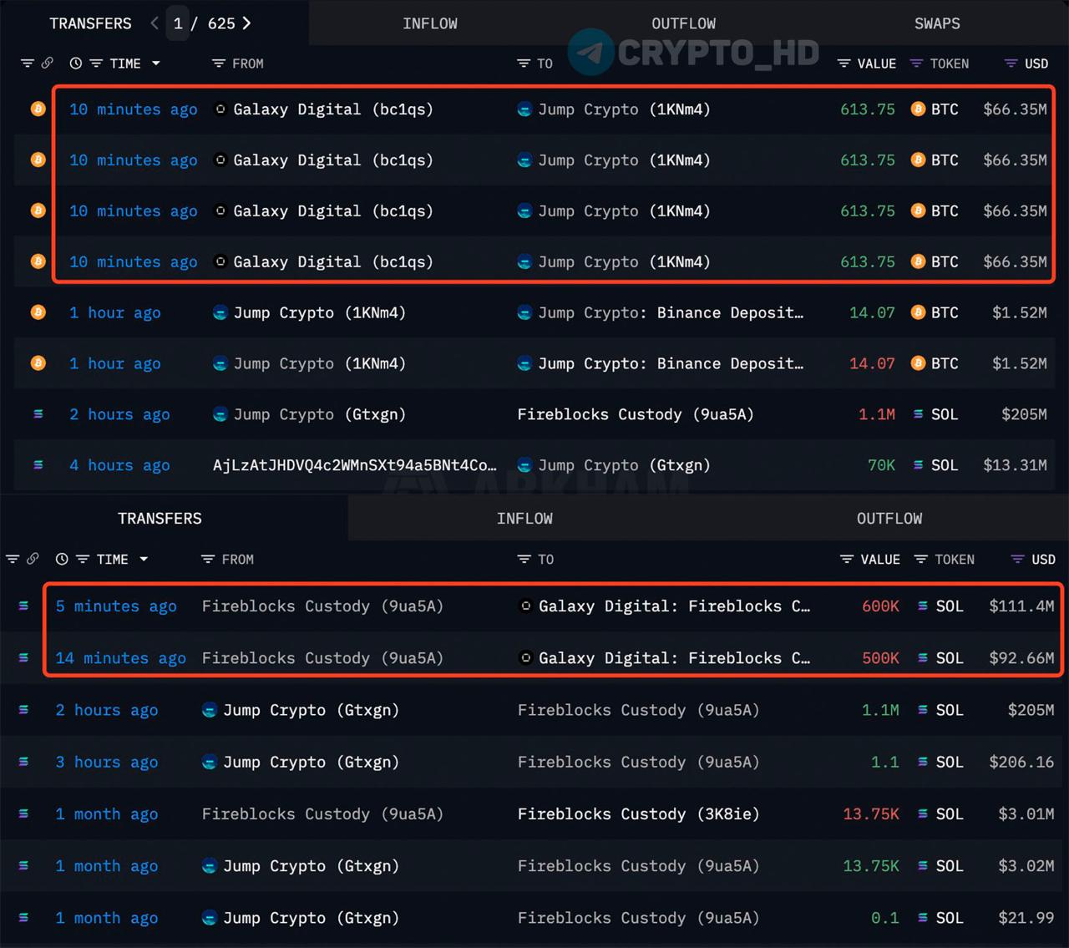Click the clock icon in bottom panel header
Viewport: 1069px width, 948px height.
click(62, 560)
